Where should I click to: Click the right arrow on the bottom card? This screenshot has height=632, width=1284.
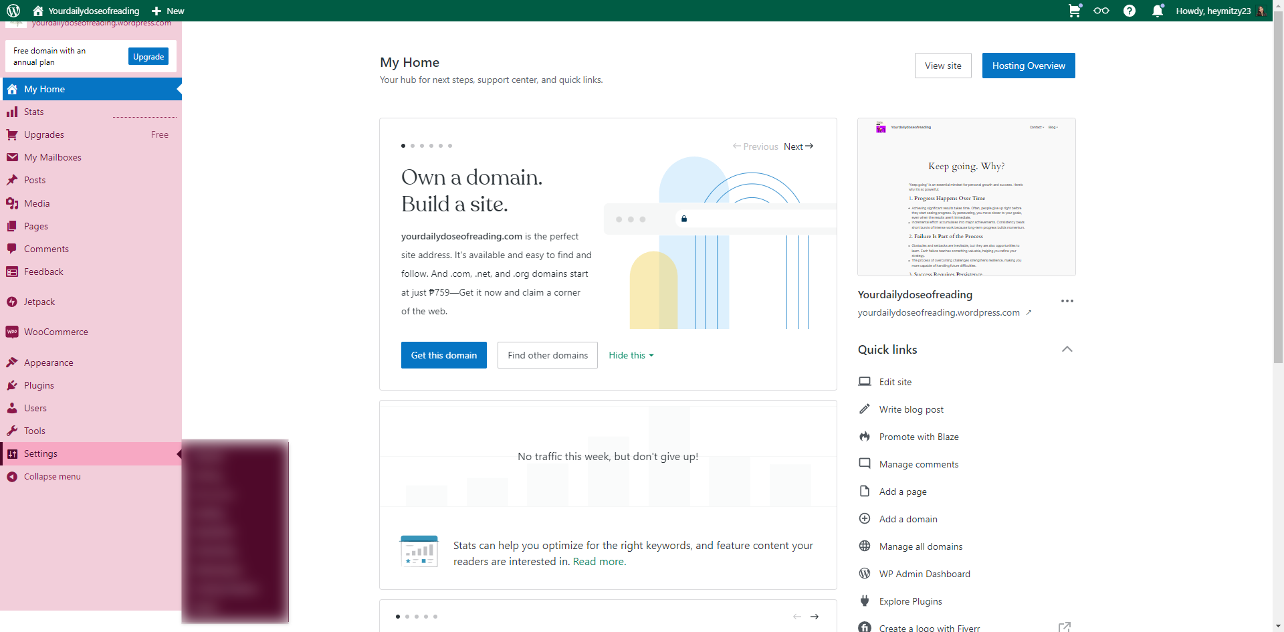[815, 617]
